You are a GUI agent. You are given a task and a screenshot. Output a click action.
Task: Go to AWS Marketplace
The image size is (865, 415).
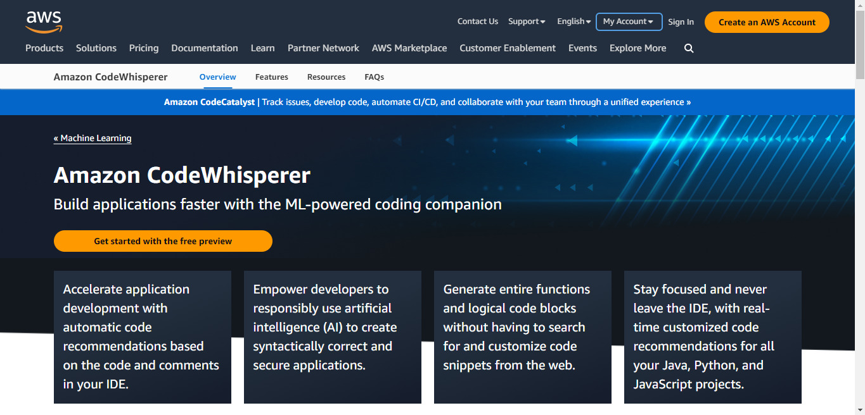[x=409, y=48]
